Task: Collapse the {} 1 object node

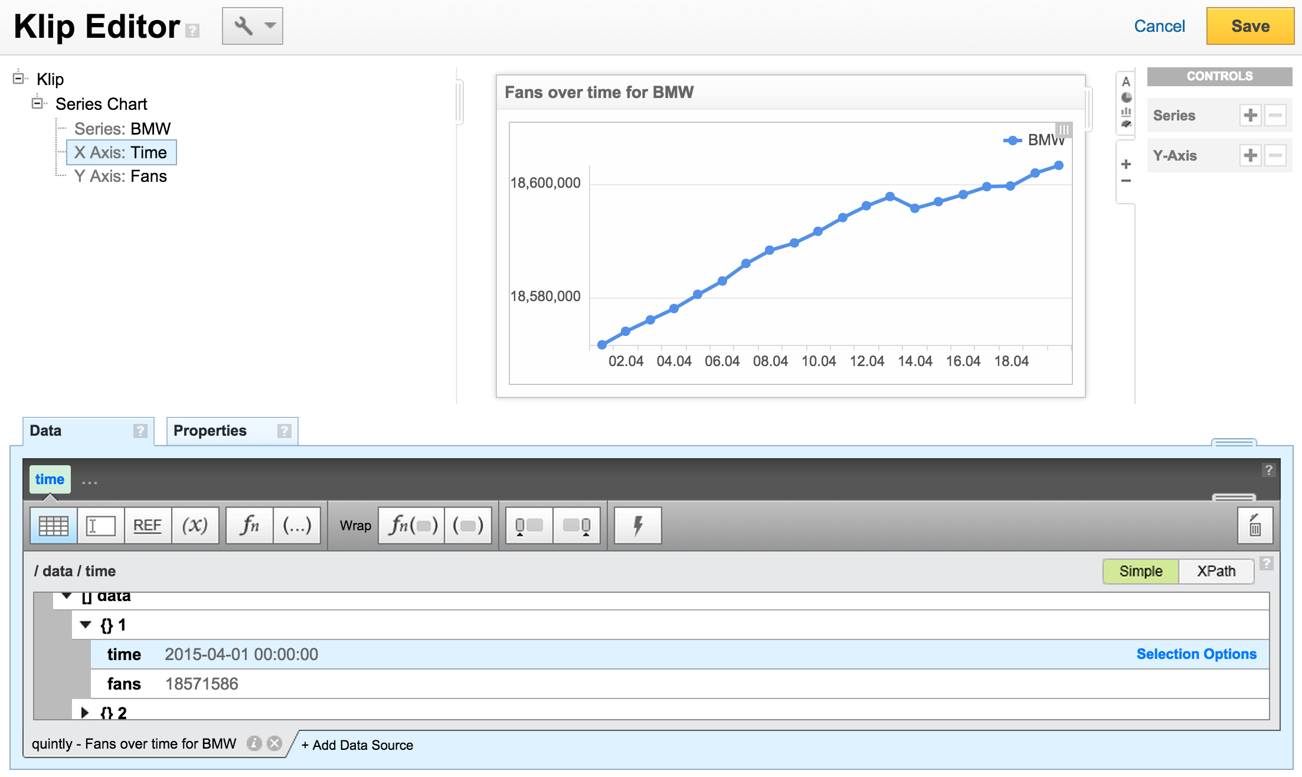Action: pyautogui.click(x=86, y=625)
